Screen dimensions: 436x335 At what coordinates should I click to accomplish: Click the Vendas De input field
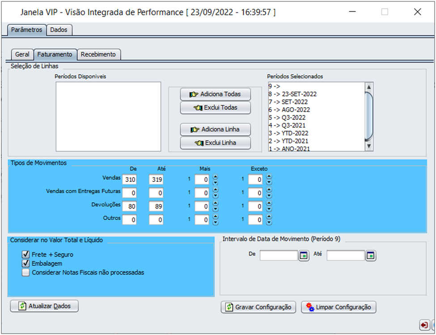point(130,180)
